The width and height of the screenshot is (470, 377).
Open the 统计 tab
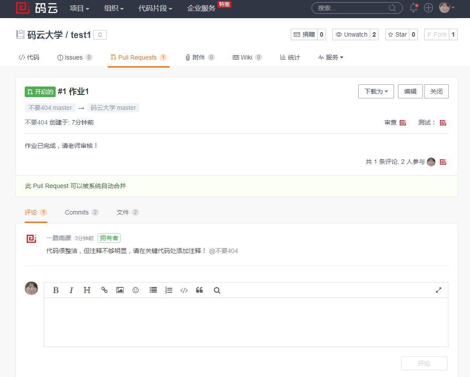pos(290,57)
